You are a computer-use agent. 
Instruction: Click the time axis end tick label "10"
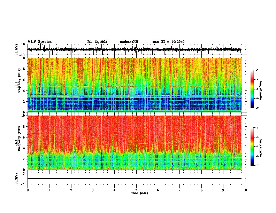[x=245, y=190]
